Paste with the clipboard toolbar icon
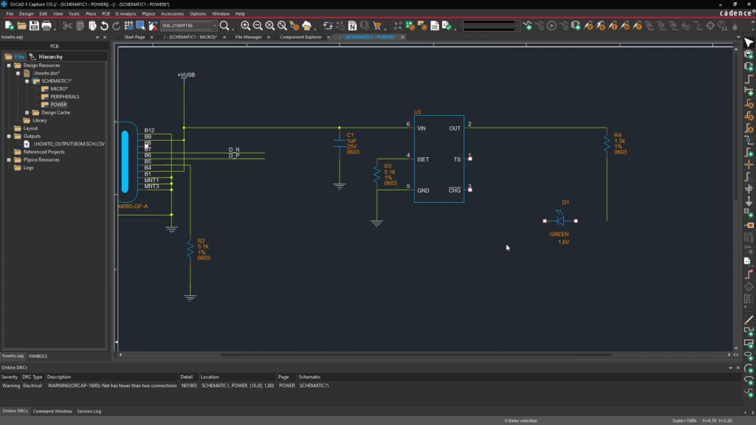 tap(92, 26)
